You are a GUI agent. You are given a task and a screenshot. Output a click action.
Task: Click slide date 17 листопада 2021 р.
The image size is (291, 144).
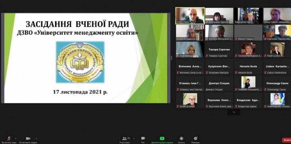[80, 92]
